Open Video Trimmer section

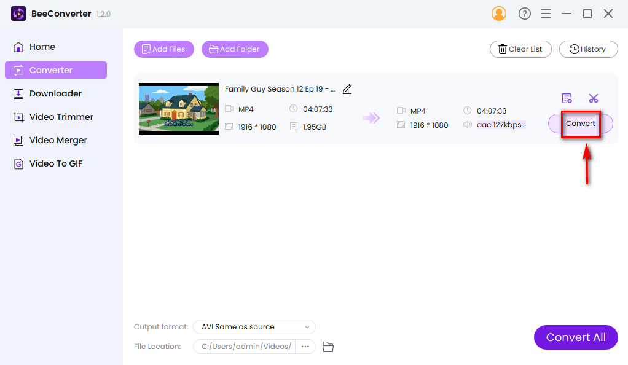tap(56, 117)
